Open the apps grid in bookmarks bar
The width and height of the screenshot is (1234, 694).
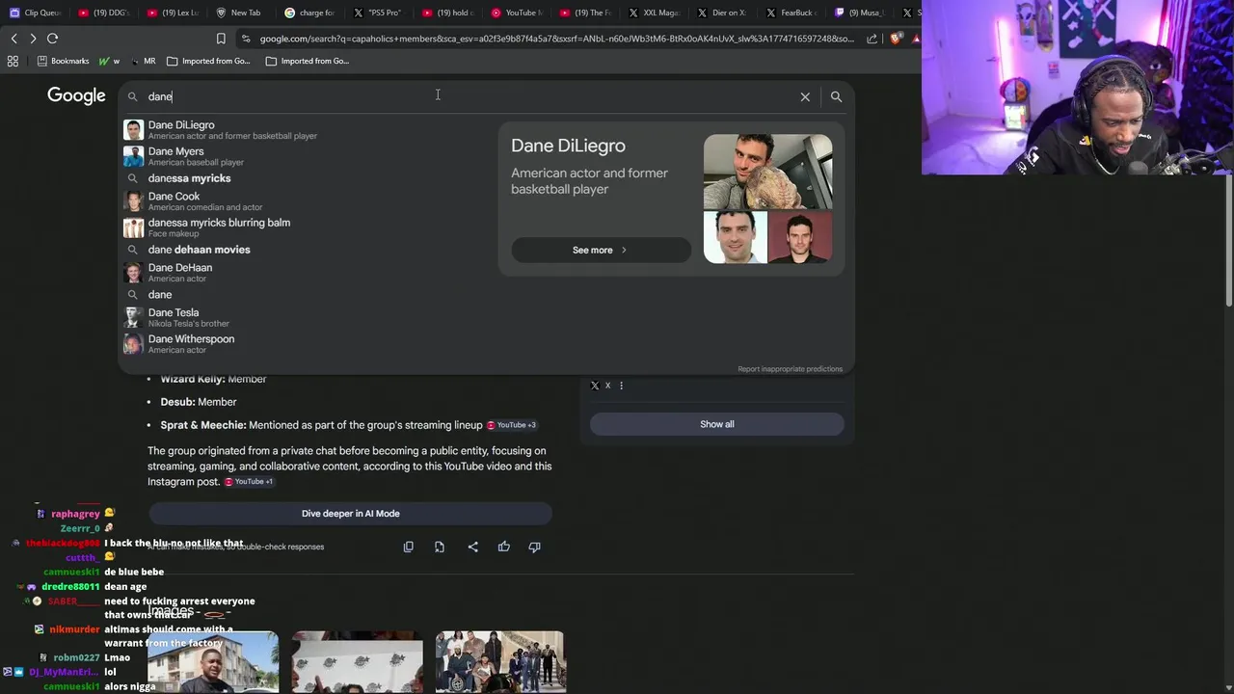coord(13,61)
